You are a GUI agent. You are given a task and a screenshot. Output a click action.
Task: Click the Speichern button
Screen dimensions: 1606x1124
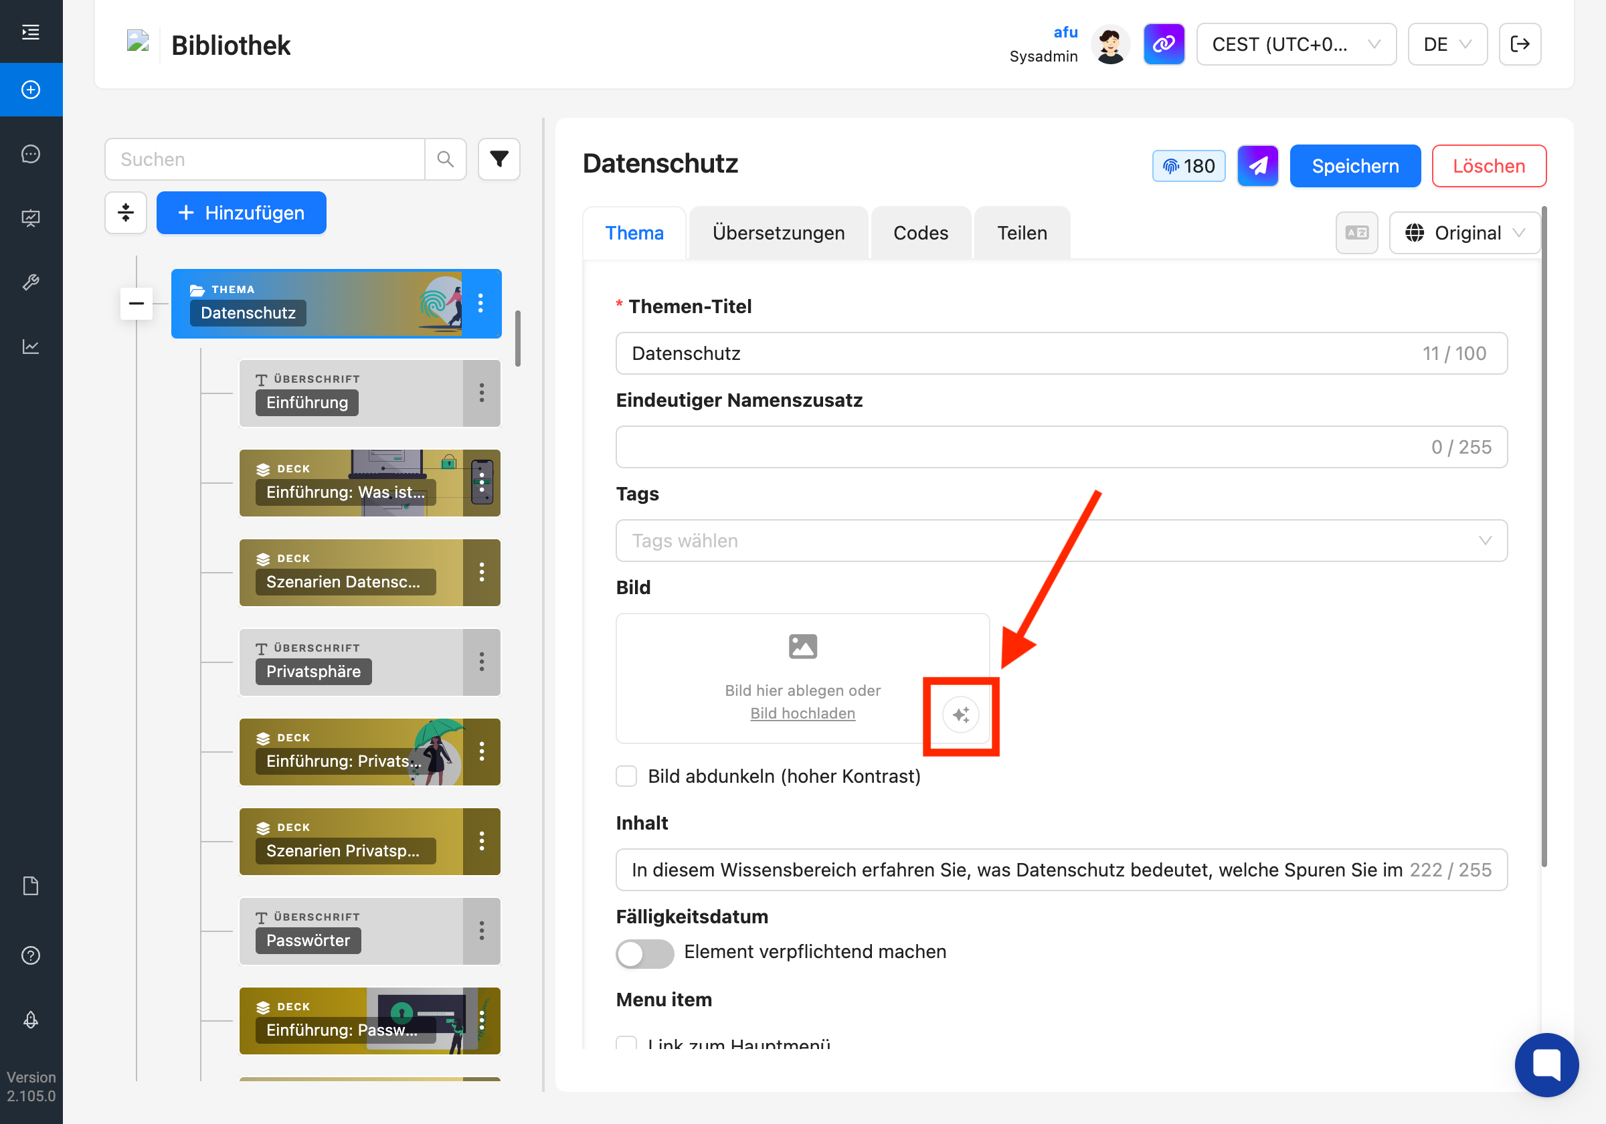(x=1354, y=166)
